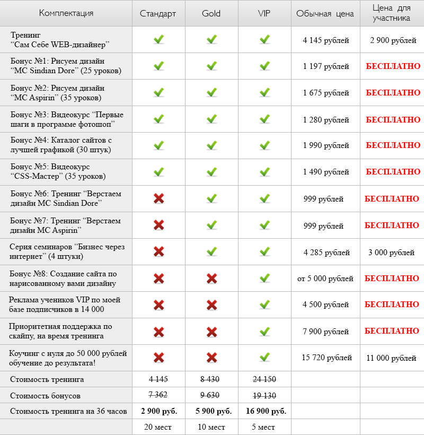This screenshot has height=435, width=424.
Task: Click VIP checkmark for Бонус №3 Видеокурс row
Action: (x=265, y=119)
